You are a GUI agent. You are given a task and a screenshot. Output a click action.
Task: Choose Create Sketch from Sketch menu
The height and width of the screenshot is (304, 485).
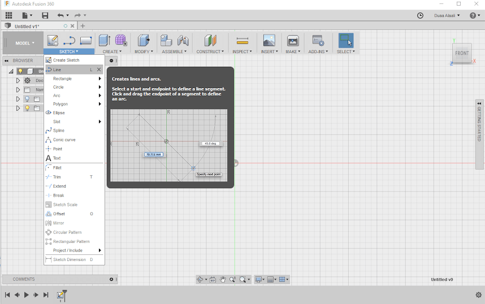74,60
